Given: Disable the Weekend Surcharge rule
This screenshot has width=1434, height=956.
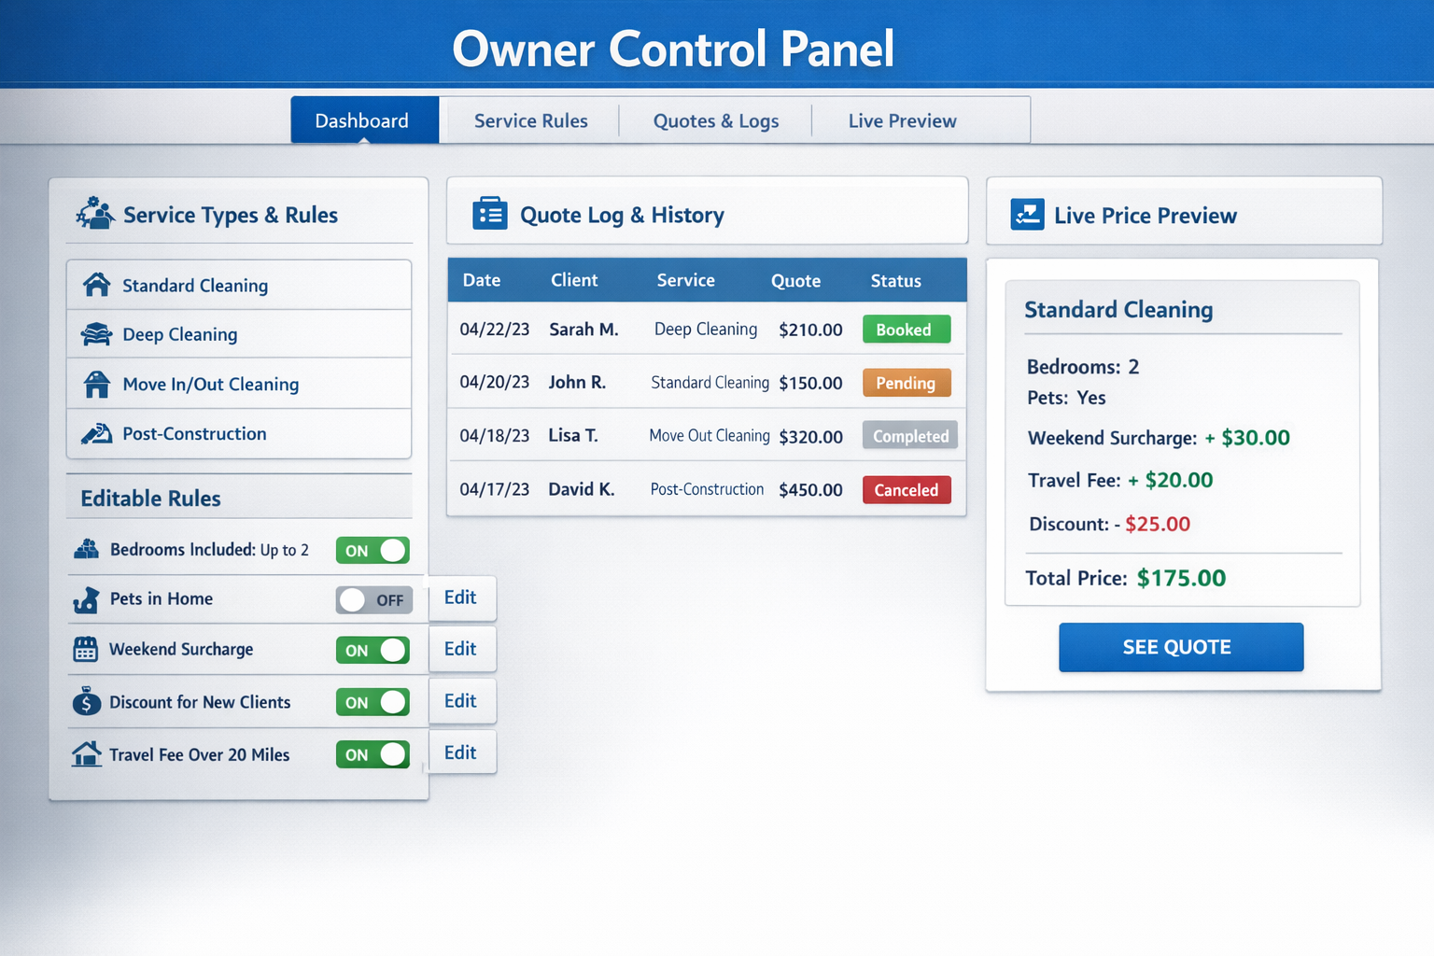Looking at the screenshot, I should point(373,650).
